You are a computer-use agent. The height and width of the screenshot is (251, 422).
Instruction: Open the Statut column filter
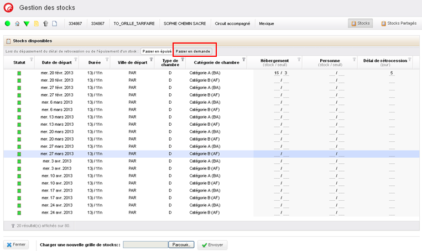(31, 60)
